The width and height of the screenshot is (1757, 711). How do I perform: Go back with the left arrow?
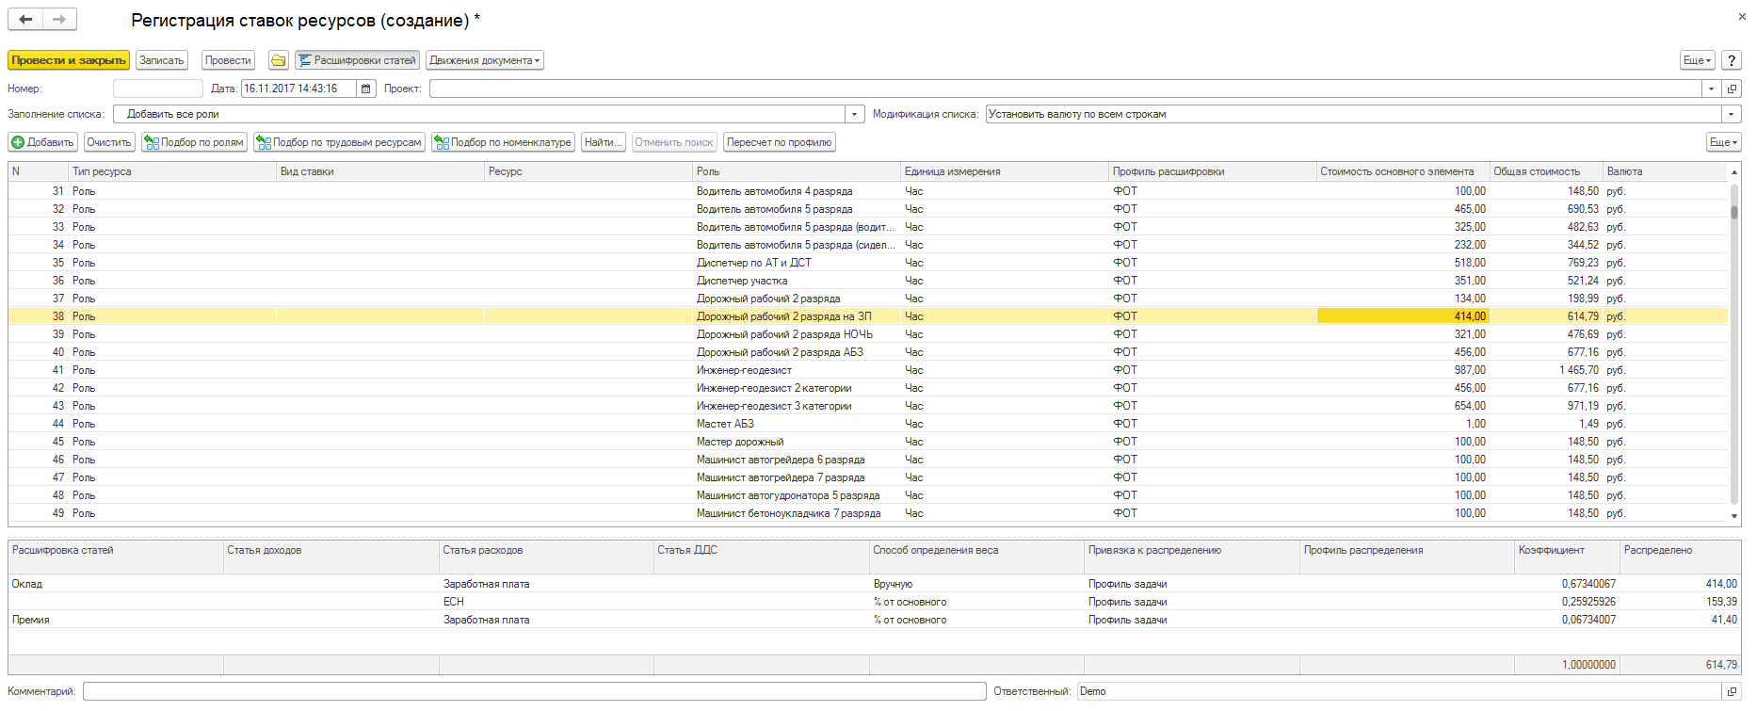coord(25,19)
